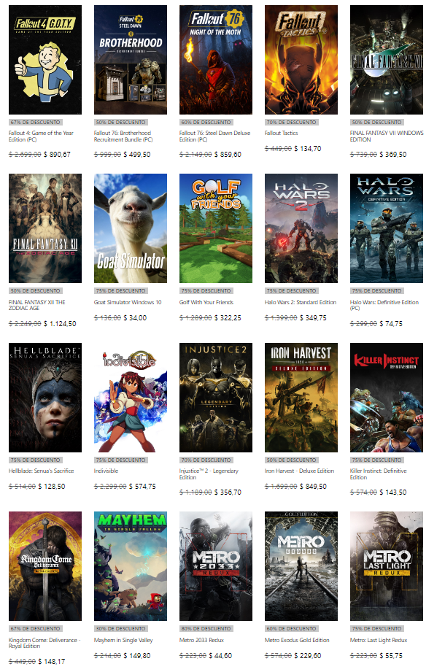Open the Halo Wars 2 cover image

click(301, 228)
